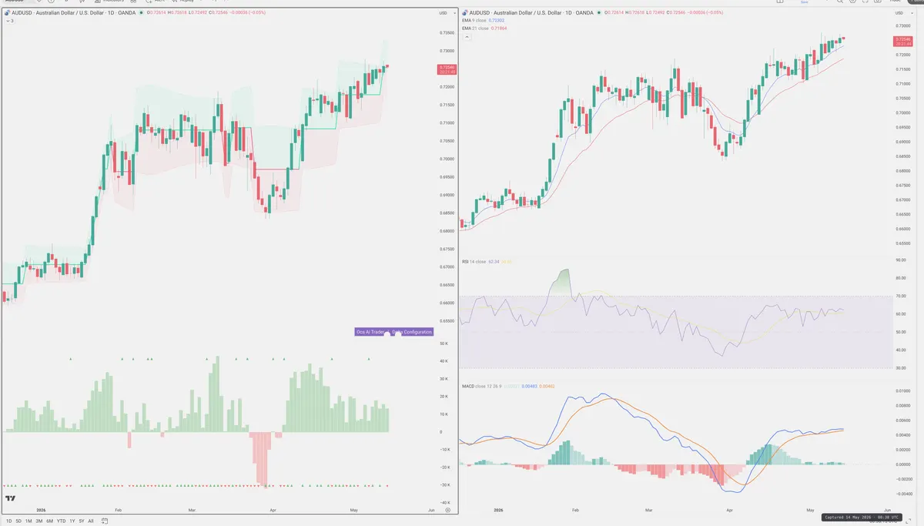Select the 5D date range button

(x=18, y=521)
